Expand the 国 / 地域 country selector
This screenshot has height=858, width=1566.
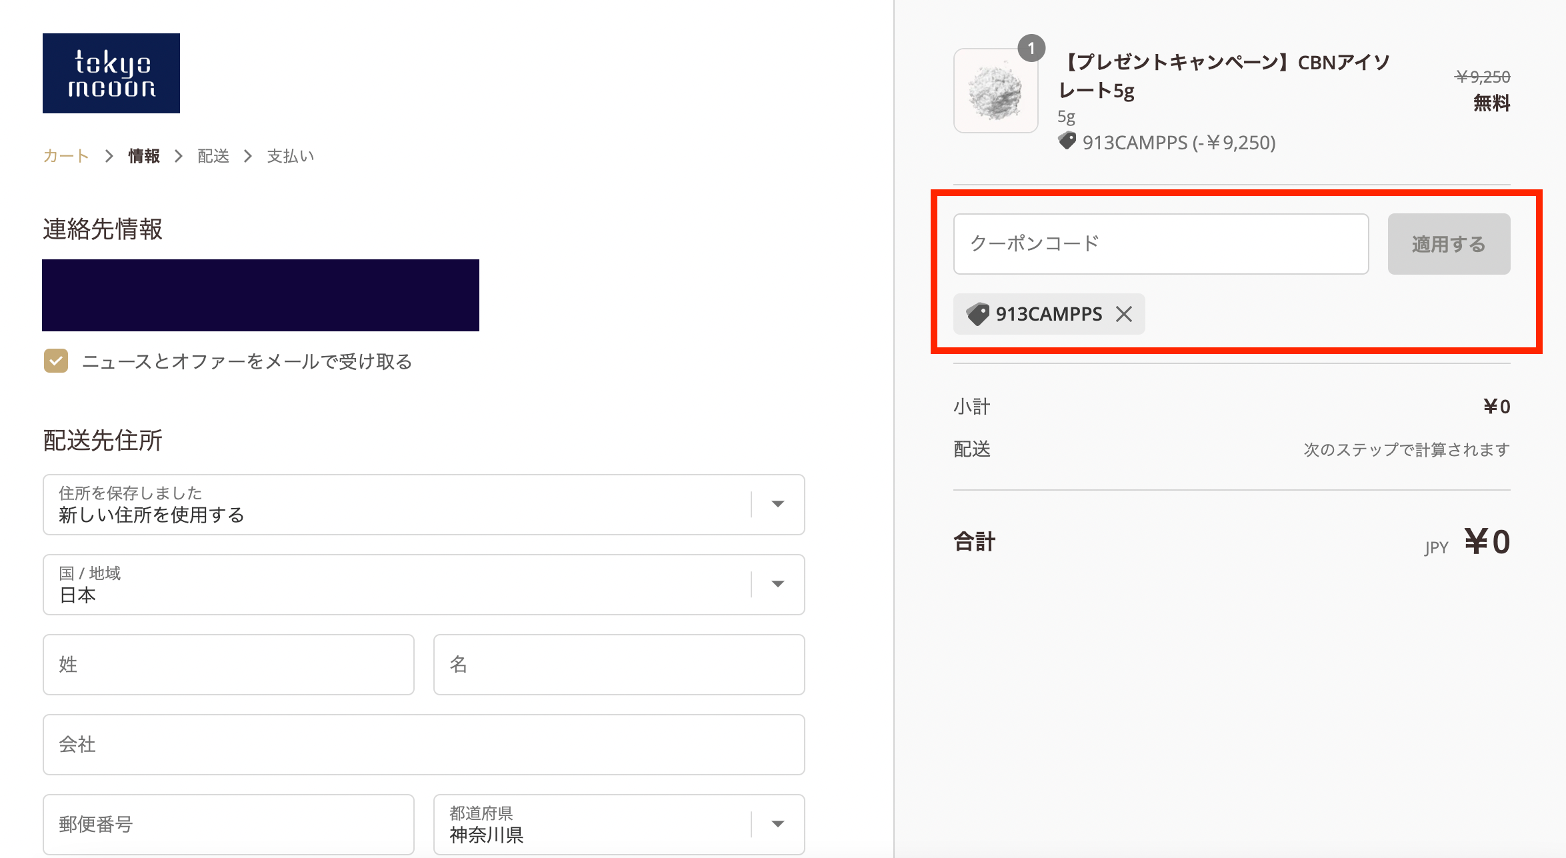pos(423,585)
